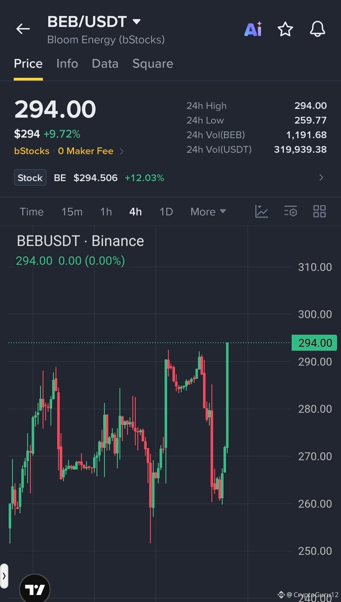This screenshot has height=602, width=341.
Task: Open the AI assistant icon
Action: 253,29
